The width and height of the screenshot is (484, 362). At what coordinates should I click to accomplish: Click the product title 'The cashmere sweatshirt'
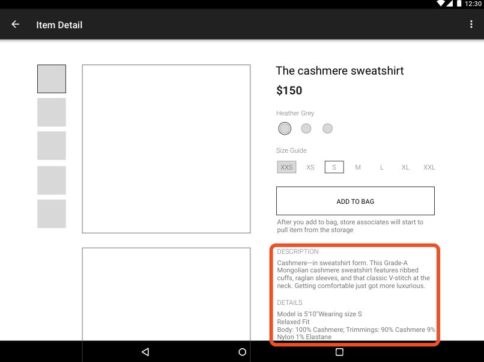pyautogui.click(x=339, y=71)
